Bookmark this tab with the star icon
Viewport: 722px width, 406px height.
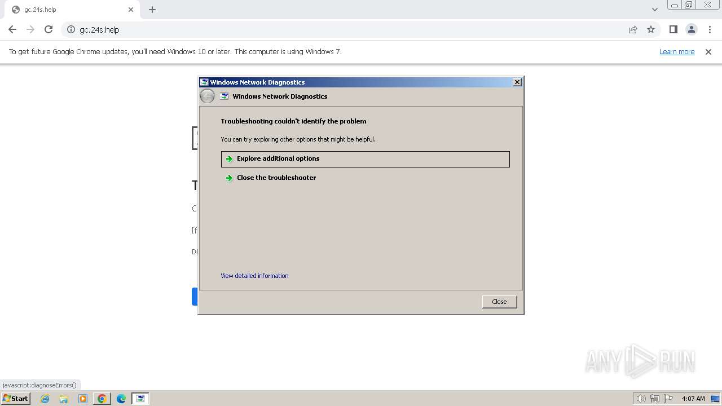651,29
